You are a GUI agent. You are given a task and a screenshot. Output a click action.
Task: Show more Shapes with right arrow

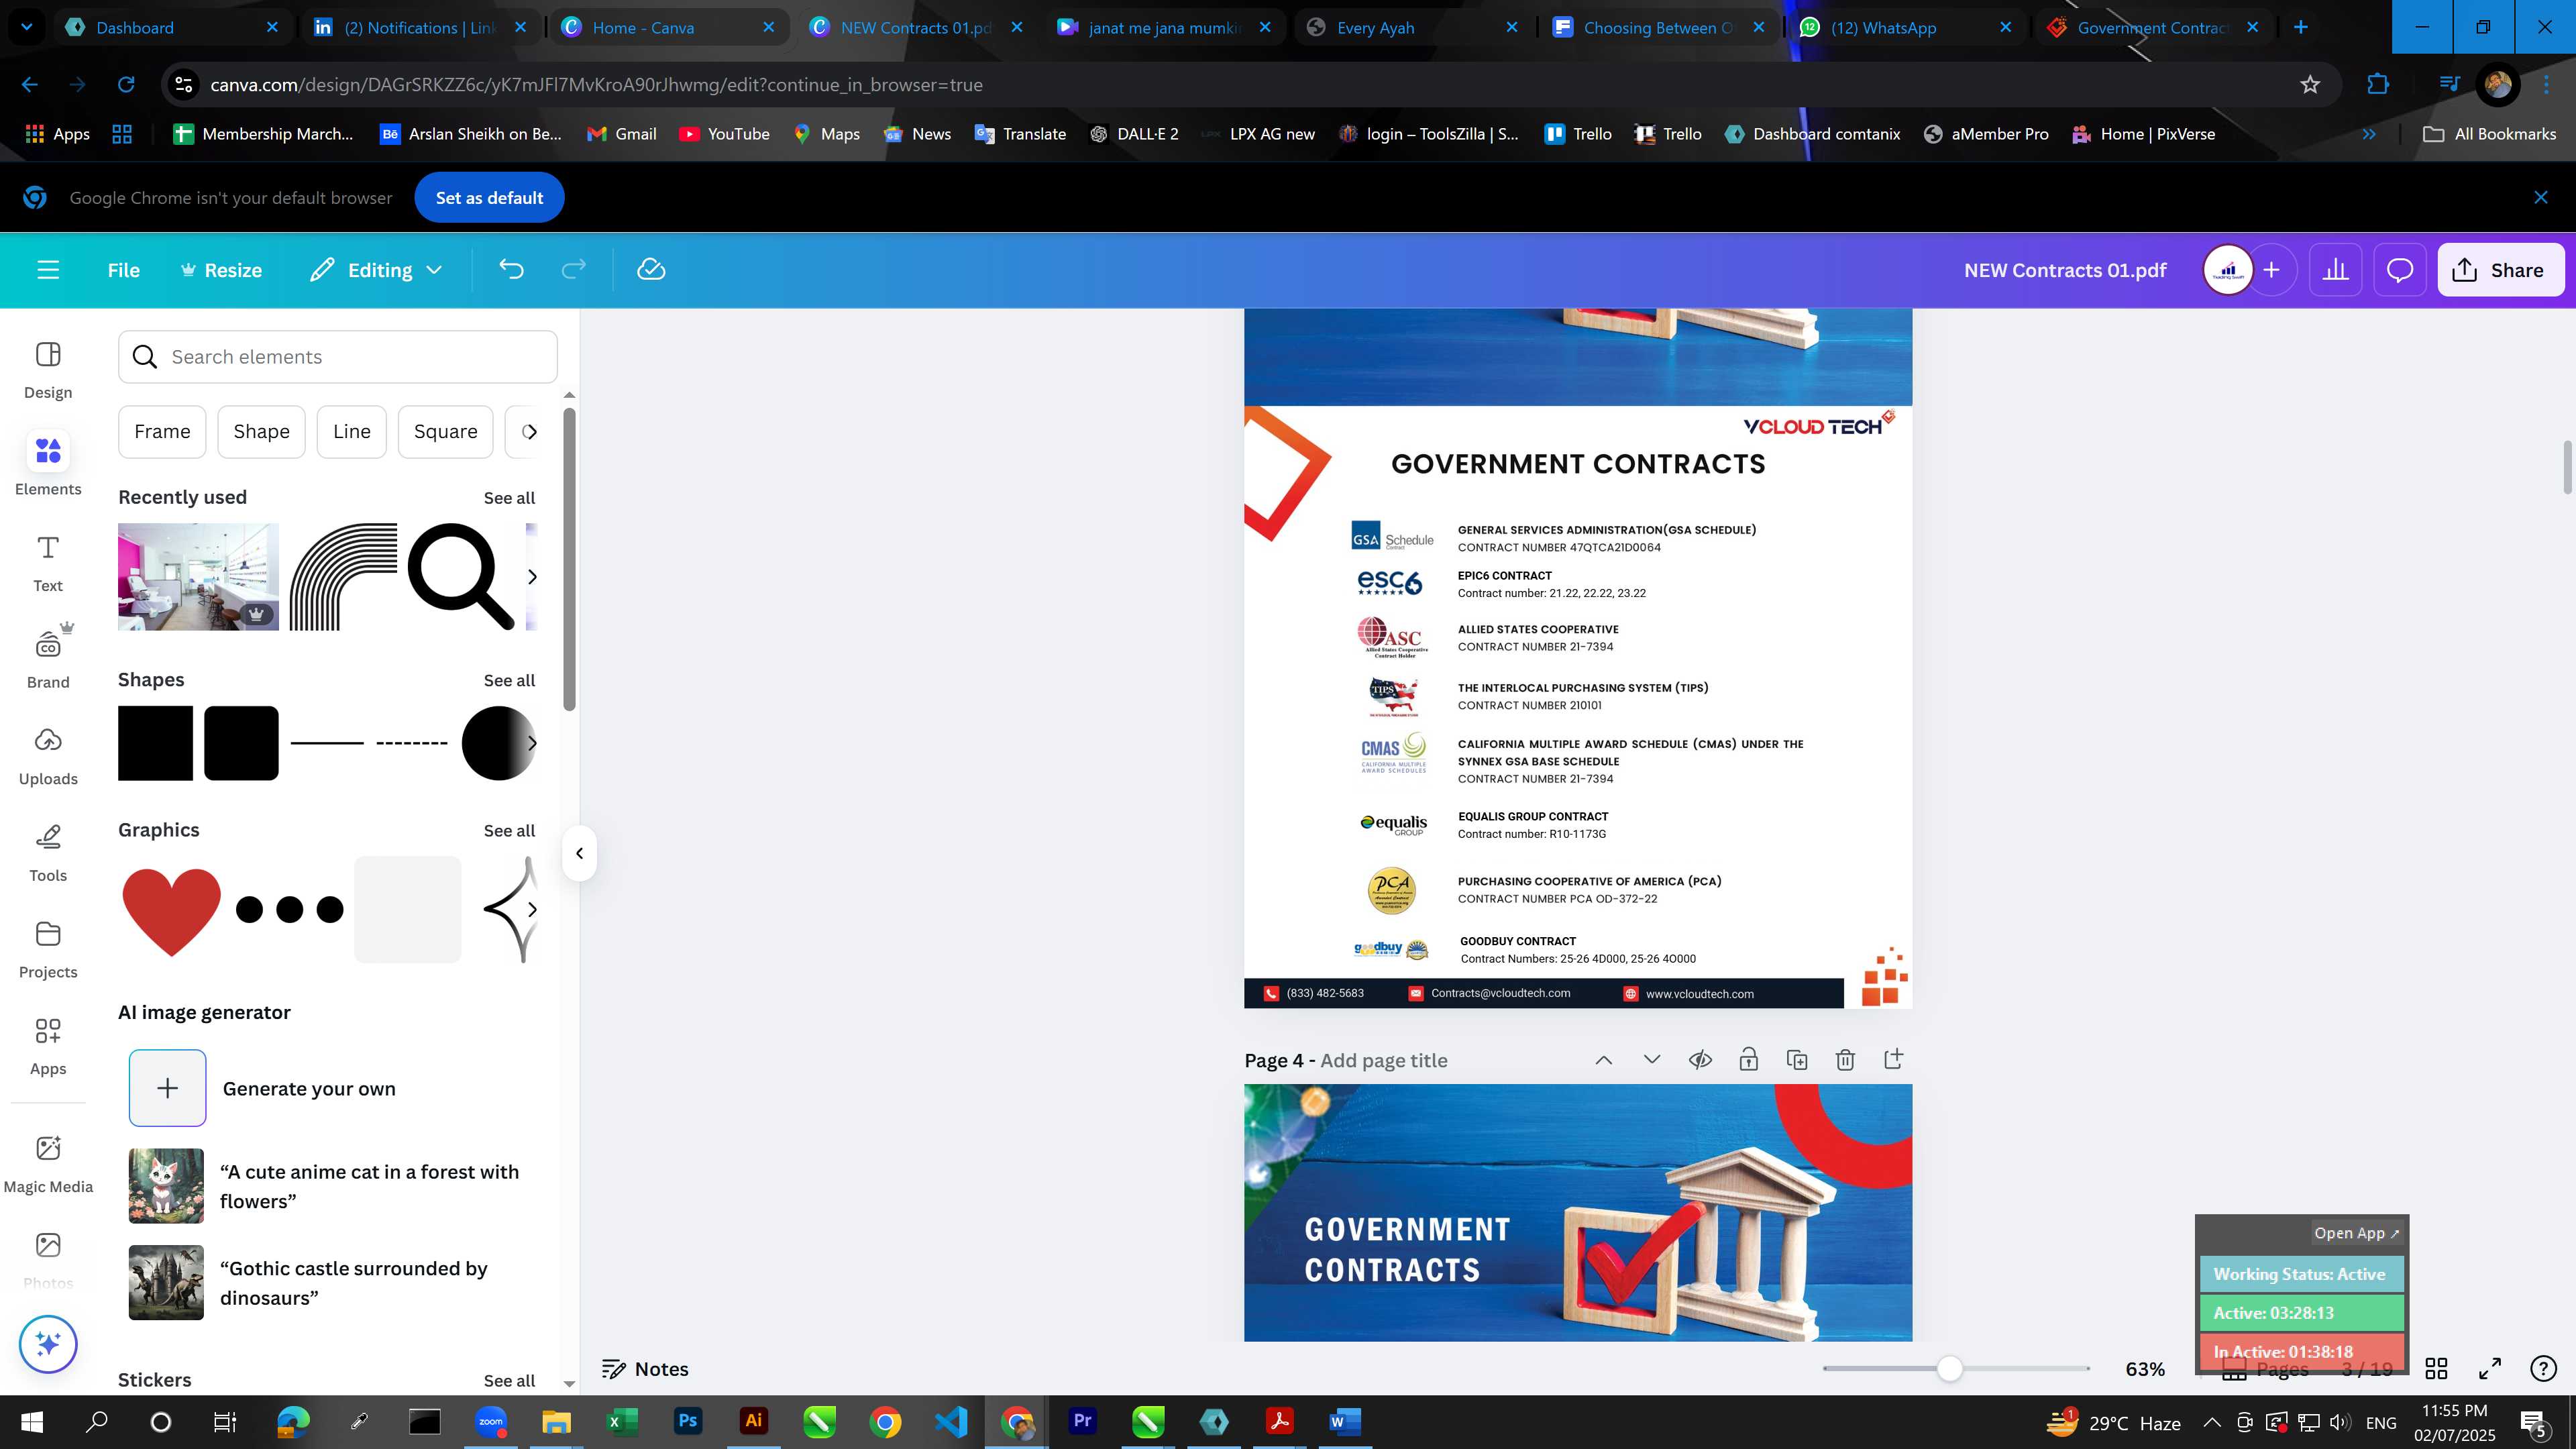[532, 743]
